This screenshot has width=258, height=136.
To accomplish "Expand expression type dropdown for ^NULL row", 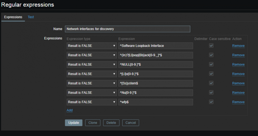I will [x=92, y=64].
